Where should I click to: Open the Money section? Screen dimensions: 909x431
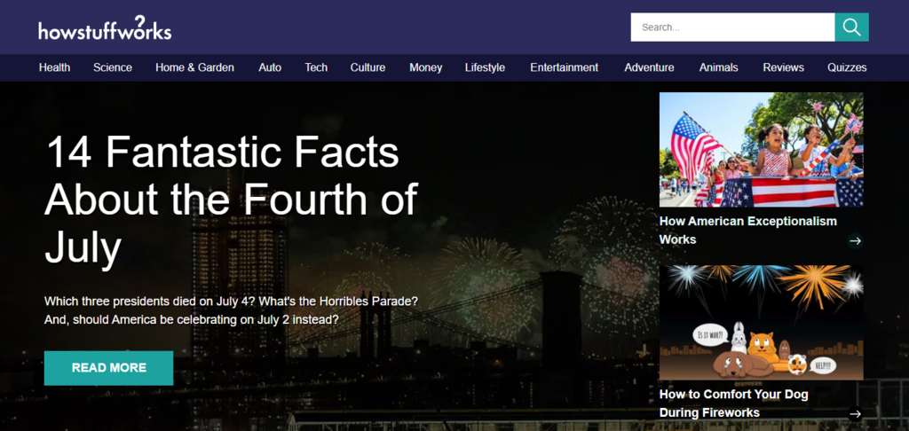(425, 67)
